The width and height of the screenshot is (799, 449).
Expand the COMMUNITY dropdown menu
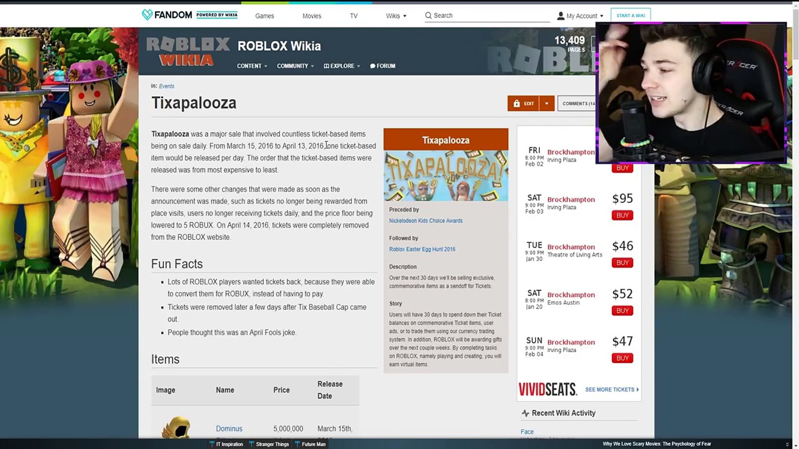click(x=295, y=66)
